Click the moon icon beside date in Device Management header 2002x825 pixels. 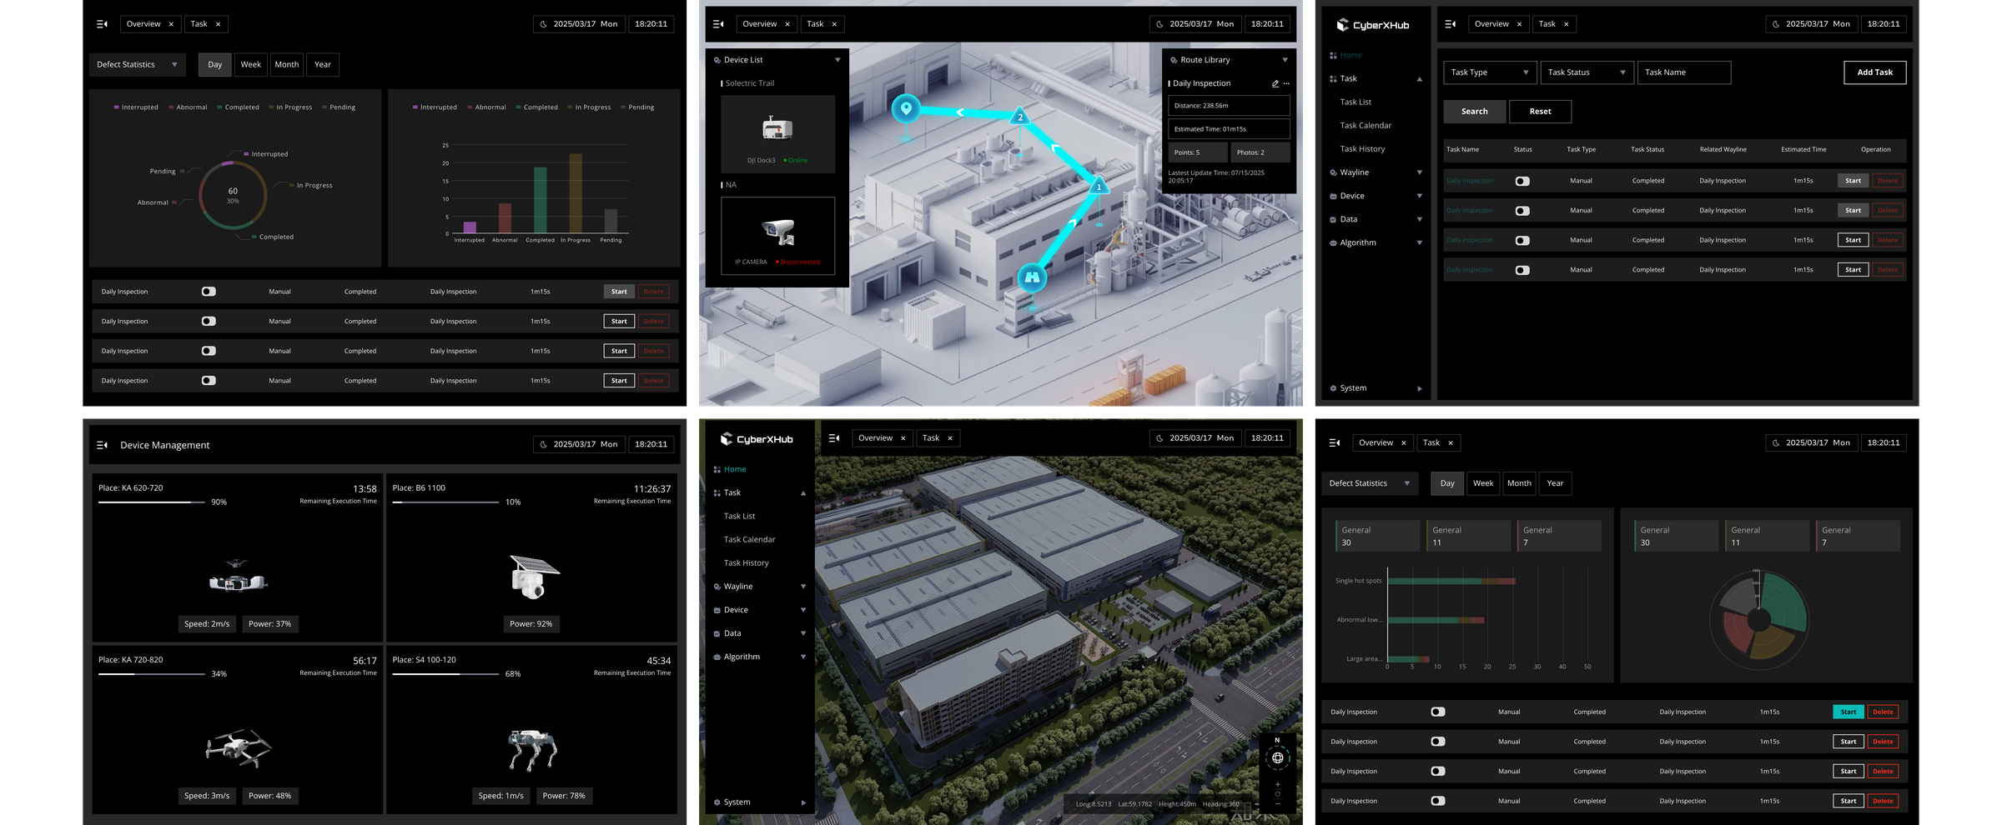click(x=543, y=445)
